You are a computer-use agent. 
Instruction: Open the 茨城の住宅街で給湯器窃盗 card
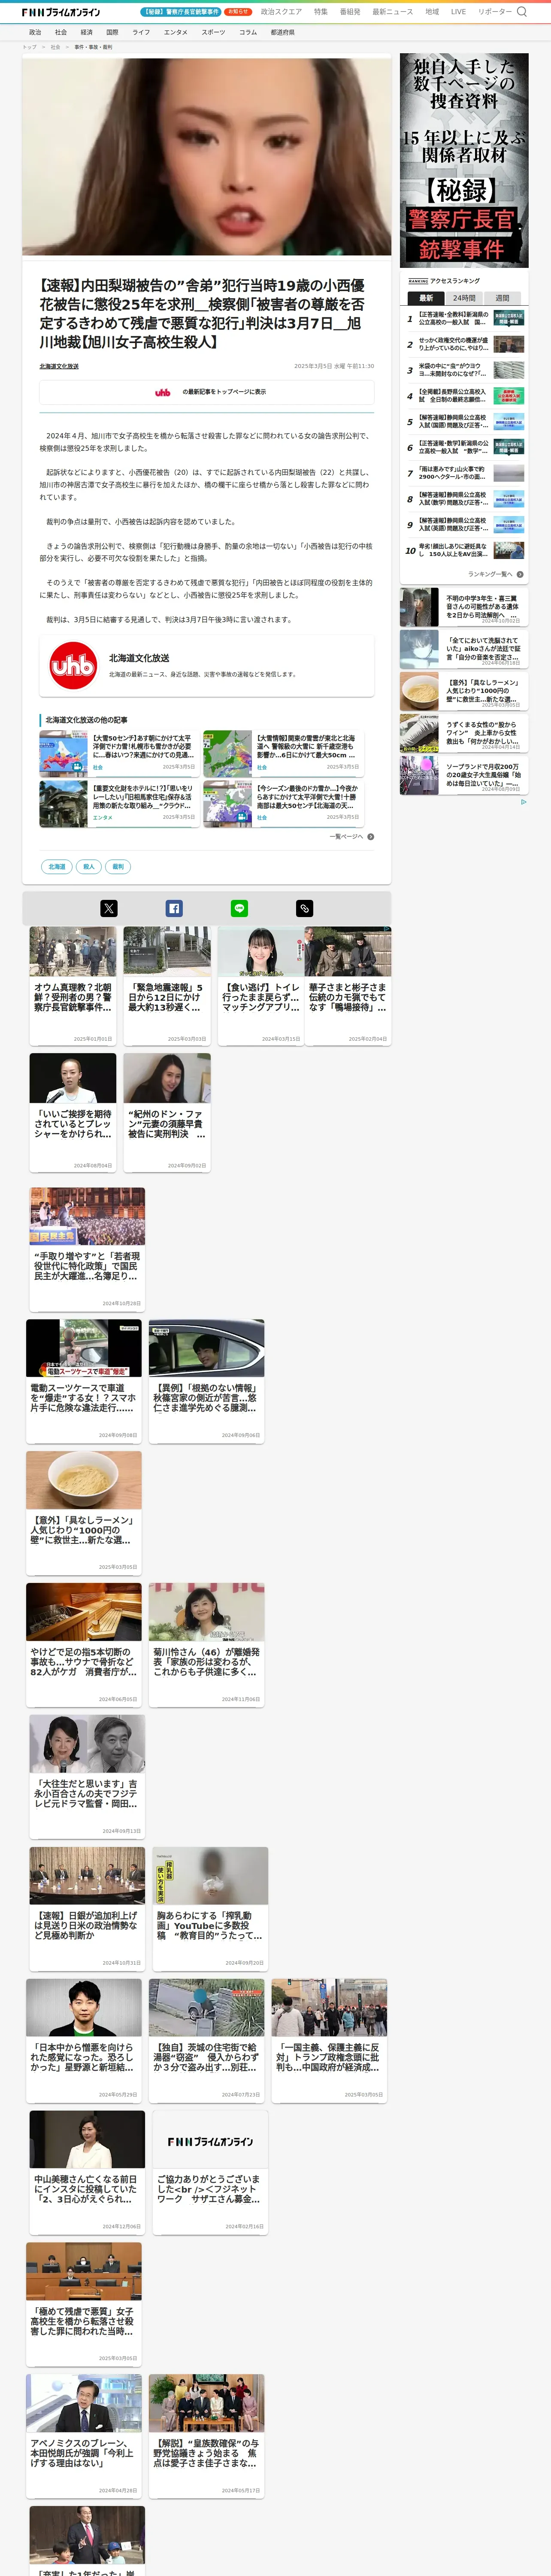(x=207, y=2041)
